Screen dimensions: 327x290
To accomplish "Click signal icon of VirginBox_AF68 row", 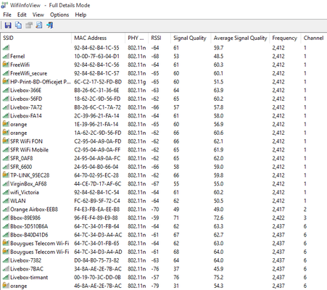I will [6, 184].
